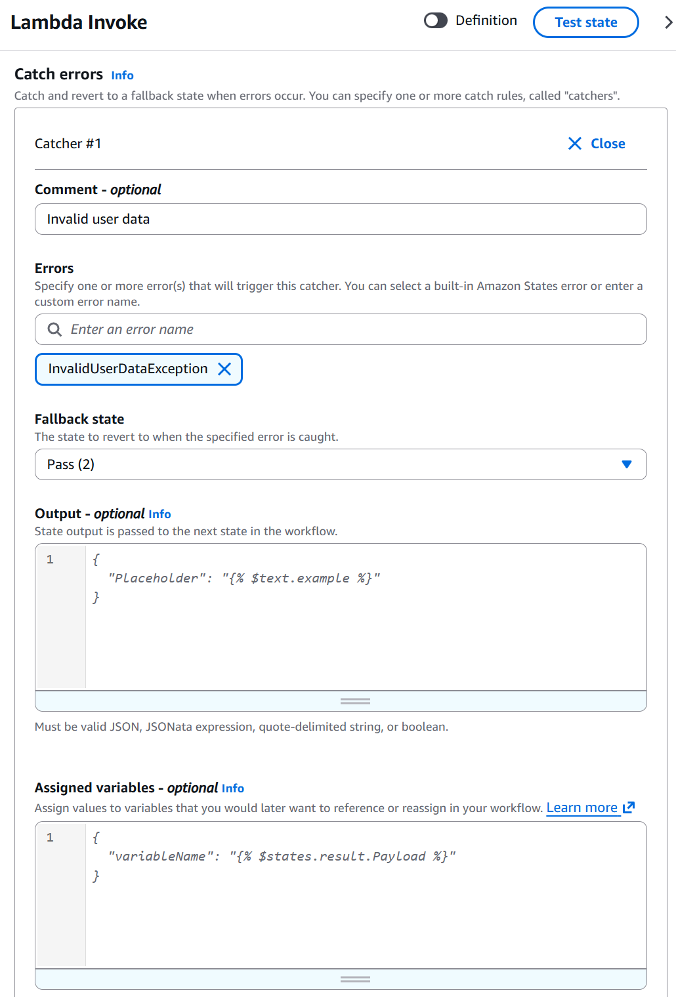Click the Catch errors Info icon link
Image resolution: width=676 pixels, height=997 pixels.
[x=122, y=75]
